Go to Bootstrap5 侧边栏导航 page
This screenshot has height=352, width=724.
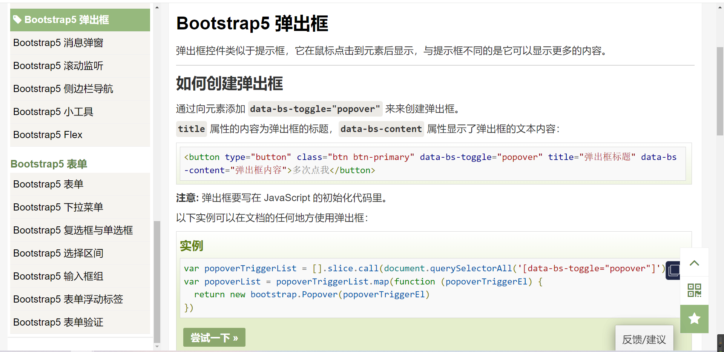[63, 89]
